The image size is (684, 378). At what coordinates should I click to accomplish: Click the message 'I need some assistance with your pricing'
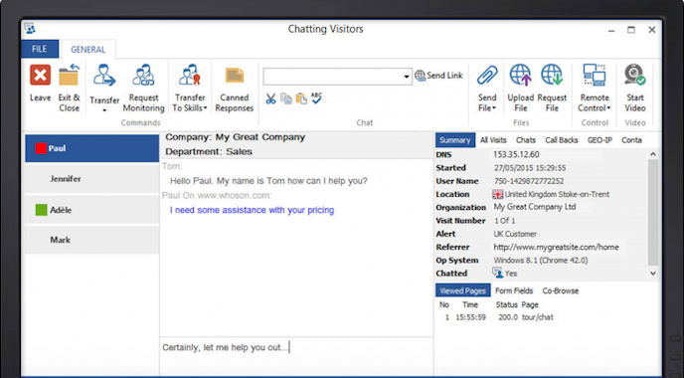pos(252,210)
